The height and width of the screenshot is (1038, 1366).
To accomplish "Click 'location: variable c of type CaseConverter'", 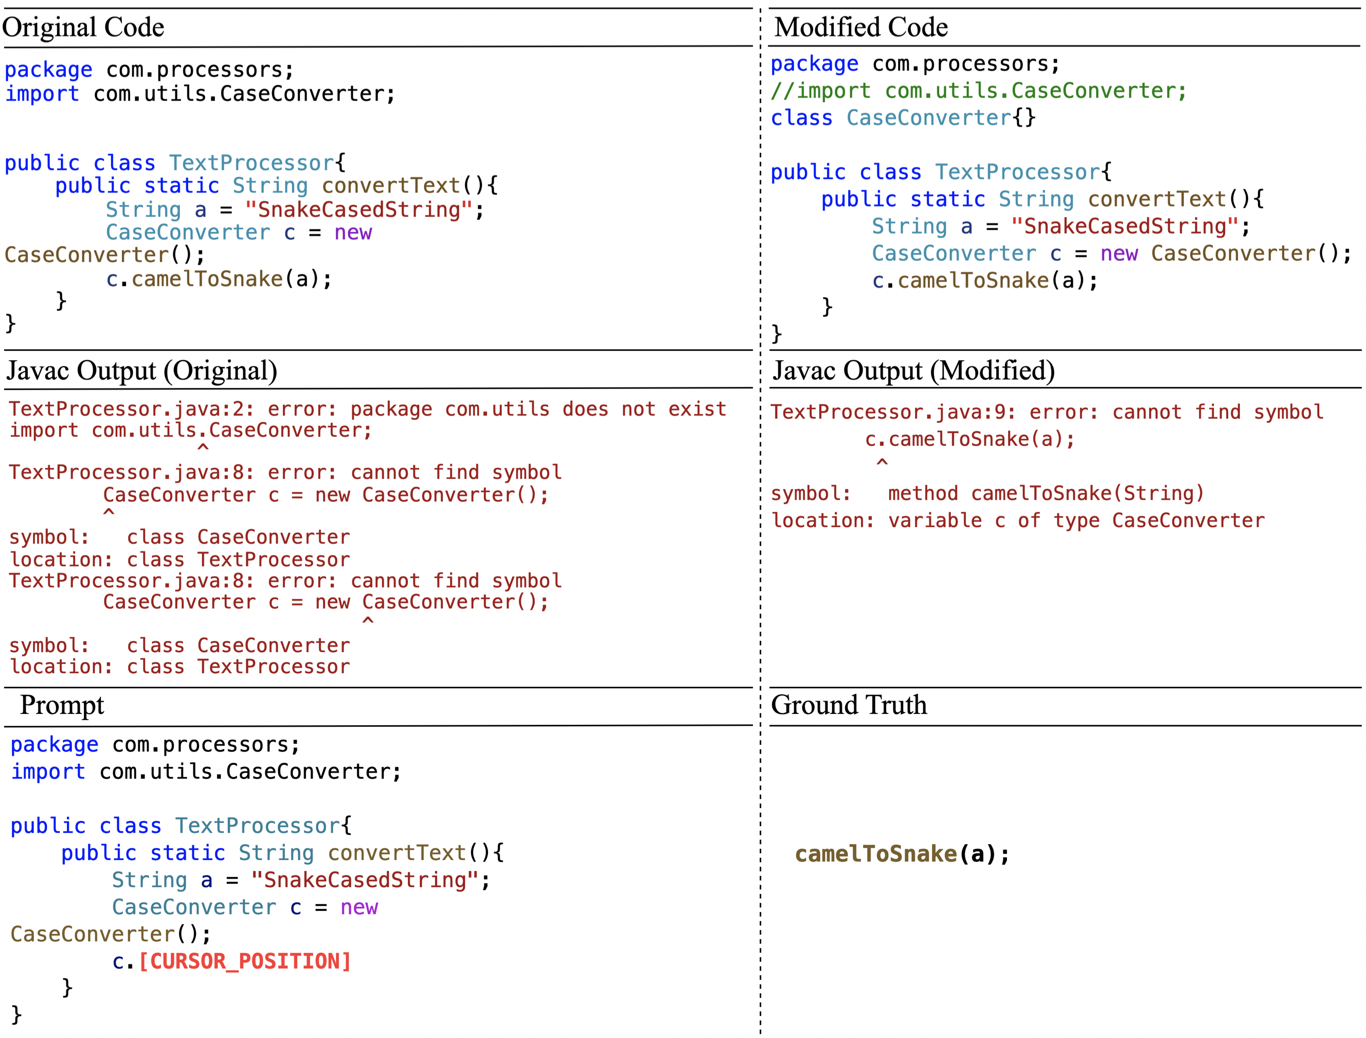I will point(1017,521).
